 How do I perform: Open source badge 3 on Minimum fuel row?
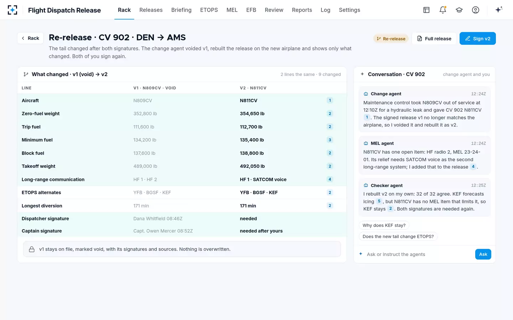pos(330,140)
